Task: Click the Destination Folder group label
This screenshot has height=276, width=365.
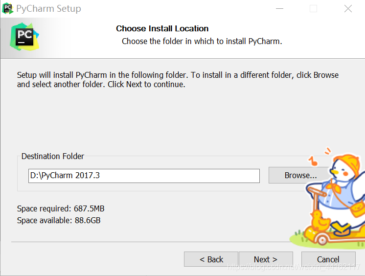Action: tap(53, 156)
